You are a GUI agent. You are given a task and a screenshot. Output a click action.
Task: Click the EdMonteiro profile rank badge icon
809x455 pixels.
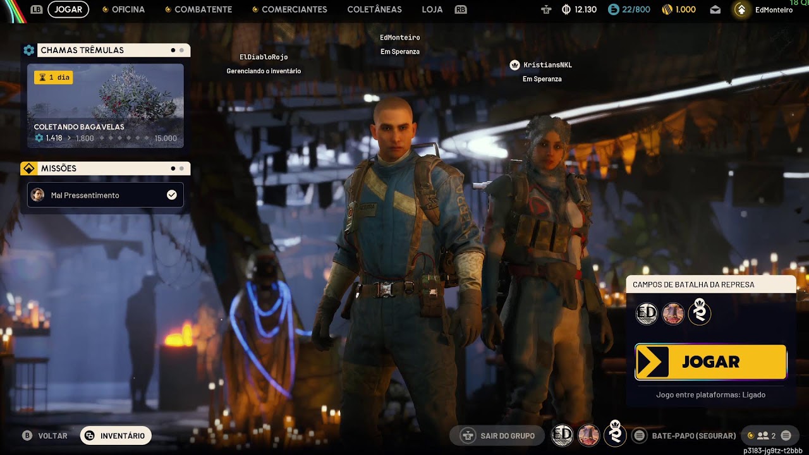[x=741, y=9]
